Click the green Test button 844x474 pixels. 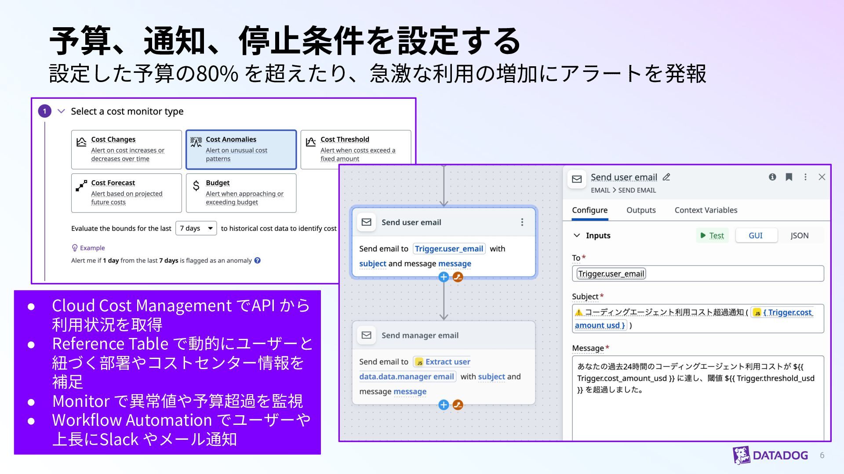pyautogui.click(x=712, y=235)
